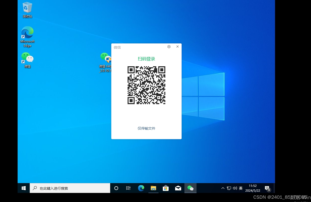
Task: Open Microsoft Store from the taskbar
Action: pos(166,188)
